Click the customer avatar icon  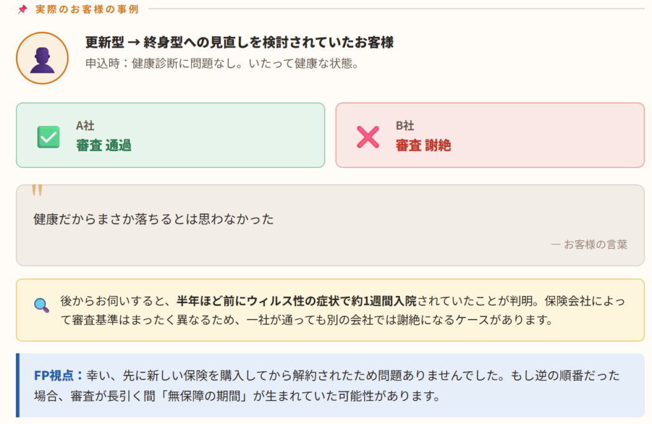pos(42,58)
